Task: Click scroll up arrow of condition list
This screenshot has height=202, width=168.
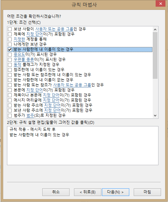Action: click(155, 30)
